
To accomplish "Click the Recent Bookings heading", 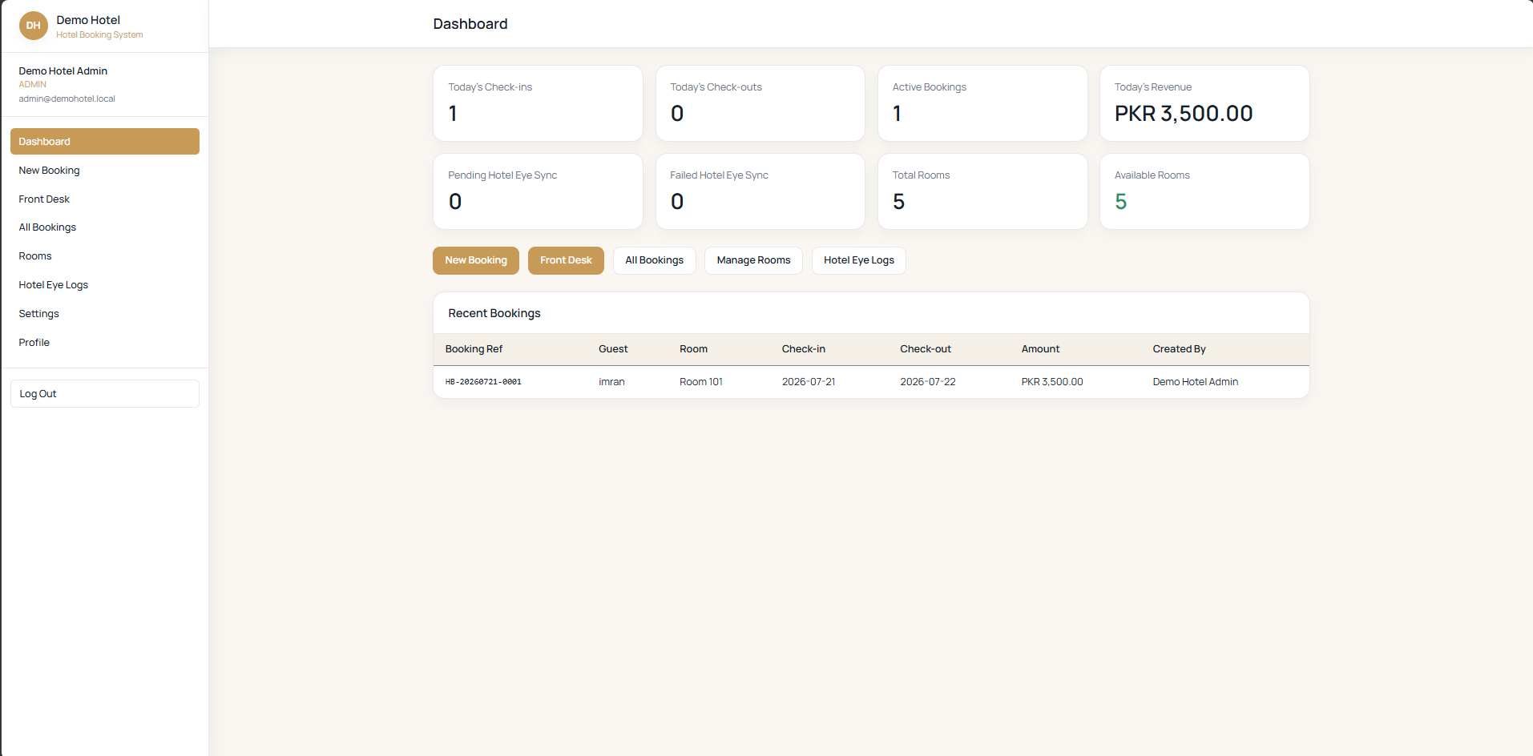I will pyautogui.click(x=494, y=313).
